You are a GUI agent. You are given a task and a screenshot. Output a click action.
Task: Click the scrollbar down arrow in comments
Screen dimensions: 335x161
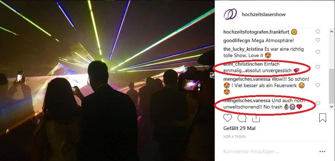click(331, 106)
